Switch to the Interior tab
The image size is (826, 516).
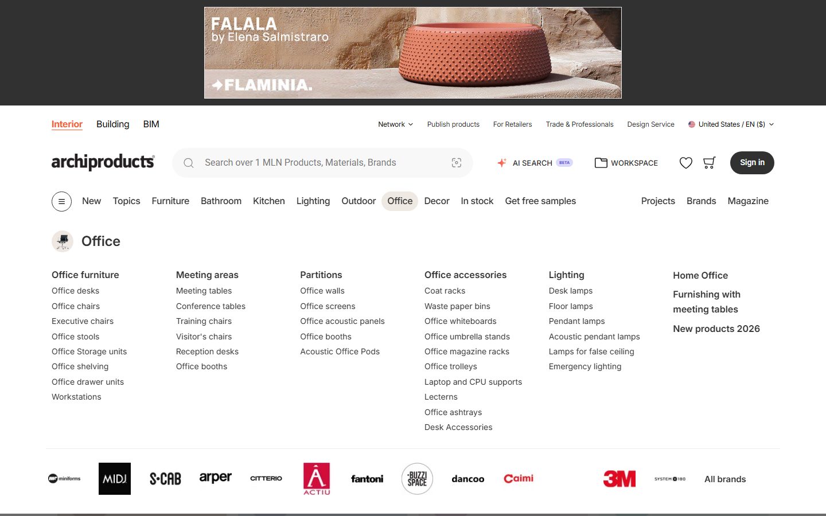pyautogui.click(x=67, y=124)
